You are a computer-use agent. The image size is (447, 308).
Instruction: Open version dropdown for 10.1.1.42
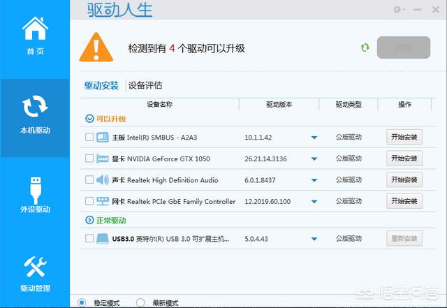[x=314, y=138]
